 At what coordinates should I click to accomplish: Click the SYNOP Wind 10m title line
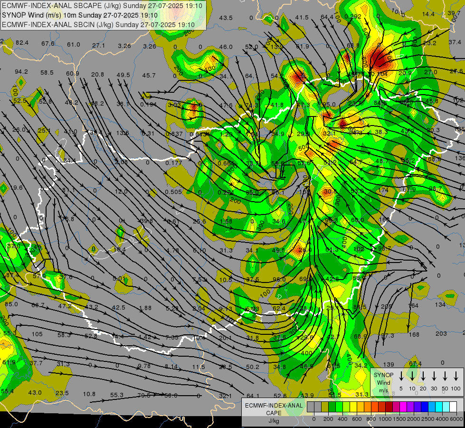(x=79, y=15)
